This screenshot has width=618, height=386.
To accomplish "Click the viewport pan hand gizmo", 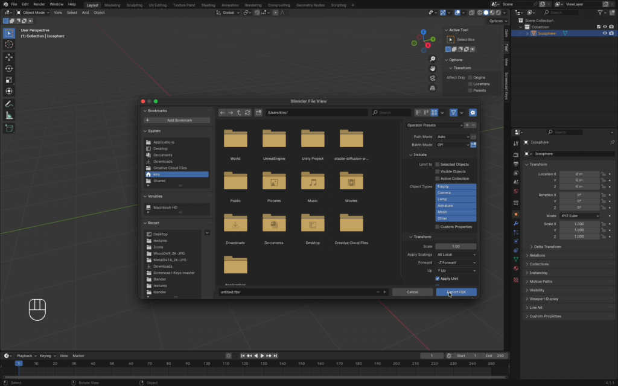I will click(x=432, y=69).
